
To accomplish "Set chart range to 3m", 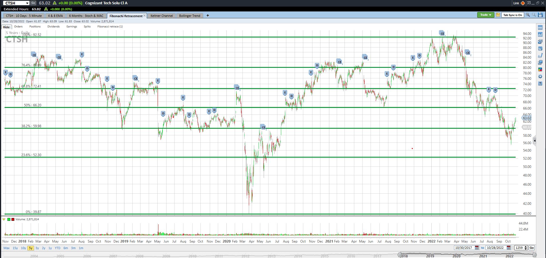I will (73, 248).
